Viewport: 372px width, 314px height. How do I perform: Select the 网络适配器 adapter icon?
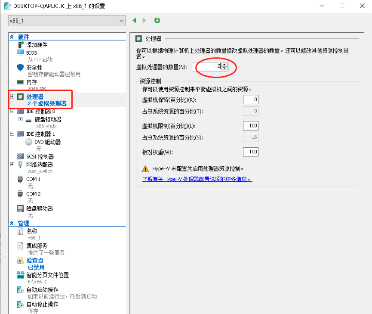point(20,165)
